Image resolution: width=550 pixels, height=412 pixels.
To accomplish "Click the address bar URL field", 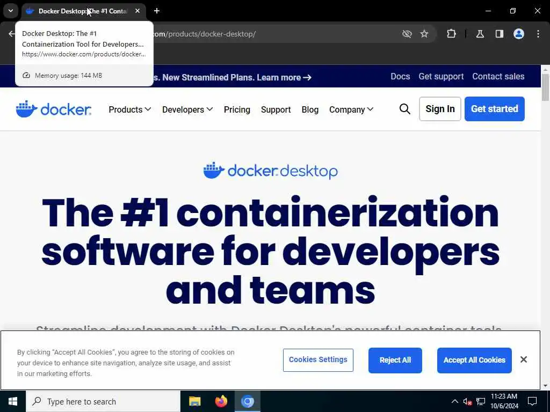I will pos(273,34).
